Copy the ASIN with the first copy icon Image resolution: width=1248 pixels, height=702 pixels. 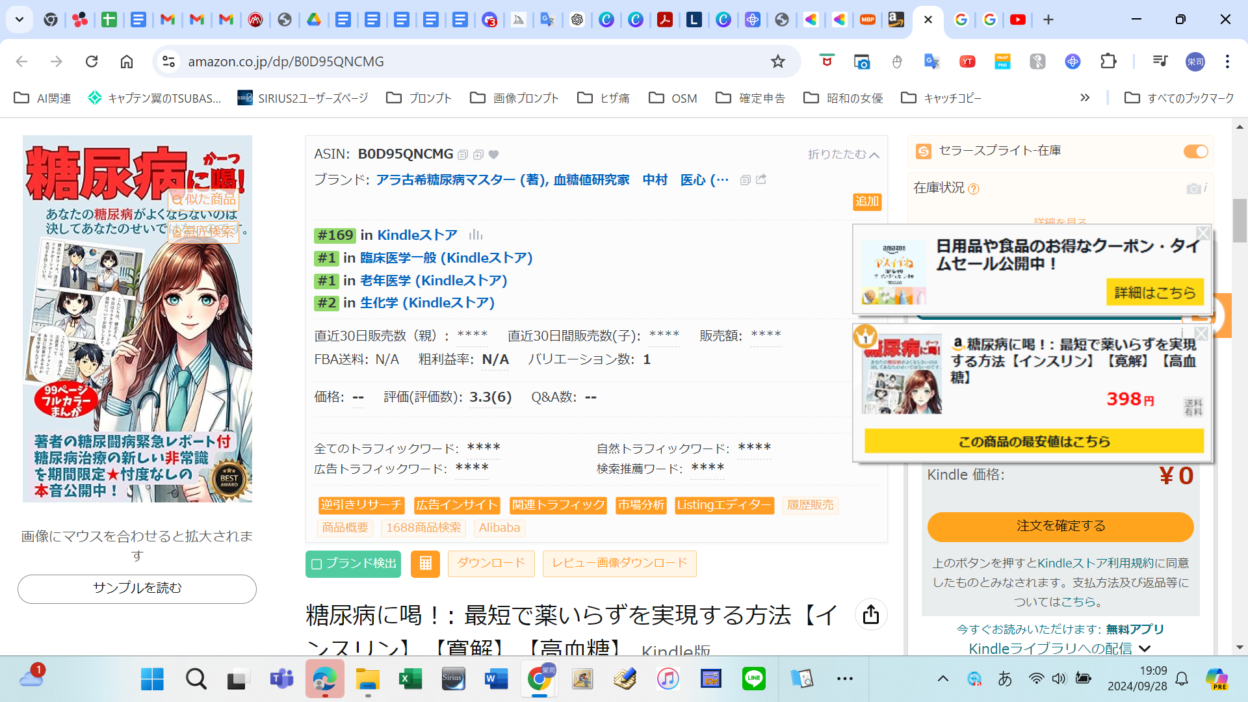463,155
